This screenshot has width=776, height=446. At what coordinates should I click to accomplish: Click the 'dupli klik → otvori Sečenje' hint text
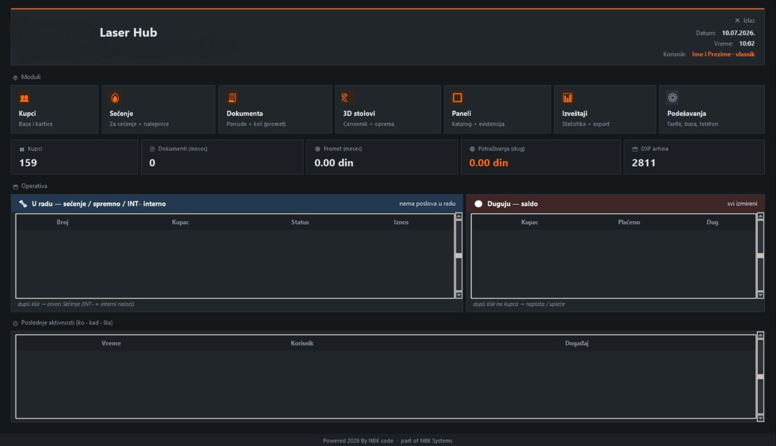pos(76,304)
